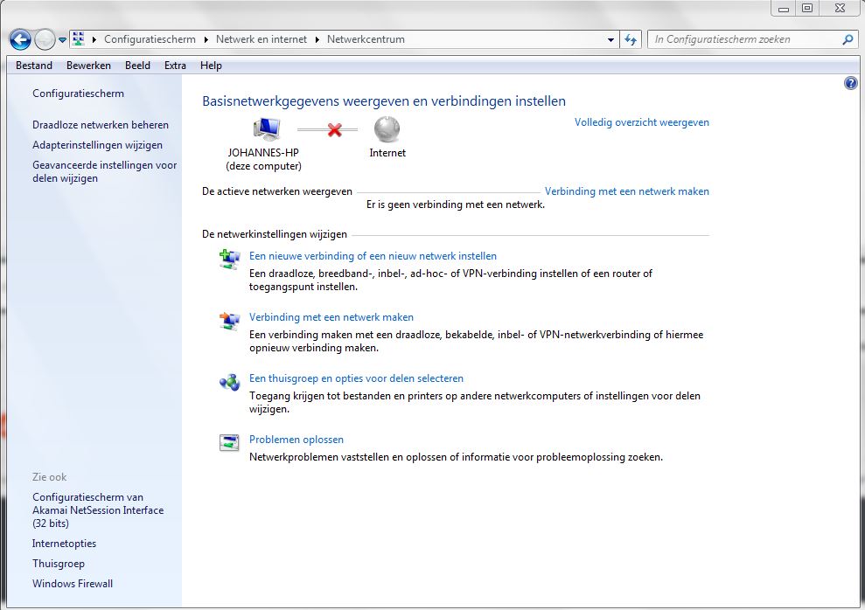
Task: Click the greyed forward navigation arrow
Action: 45,39
